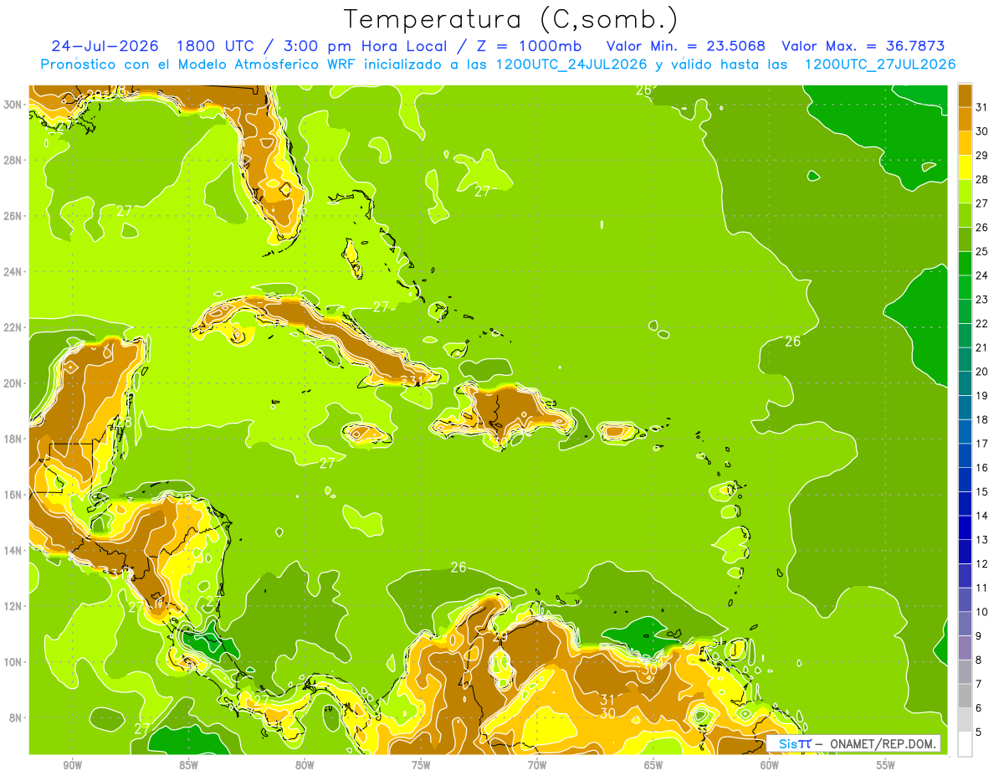
Task: Click the brown swatch above 31 on scale
Action: click(965, 95)
